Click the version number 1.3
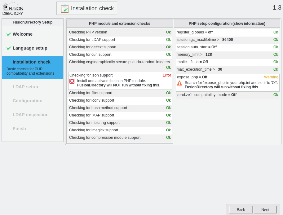Viewport: 283px width, 215px height. coord(277,7)
